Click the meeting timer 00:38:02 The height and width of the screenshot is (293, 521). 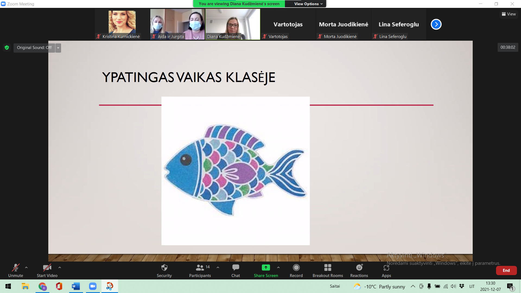point(508,47)
